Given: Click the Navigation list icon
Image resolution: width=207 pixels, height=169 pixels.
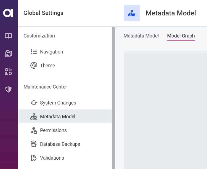Looking at the screenshot, I should pyautogui.click(x=34, y=52).
